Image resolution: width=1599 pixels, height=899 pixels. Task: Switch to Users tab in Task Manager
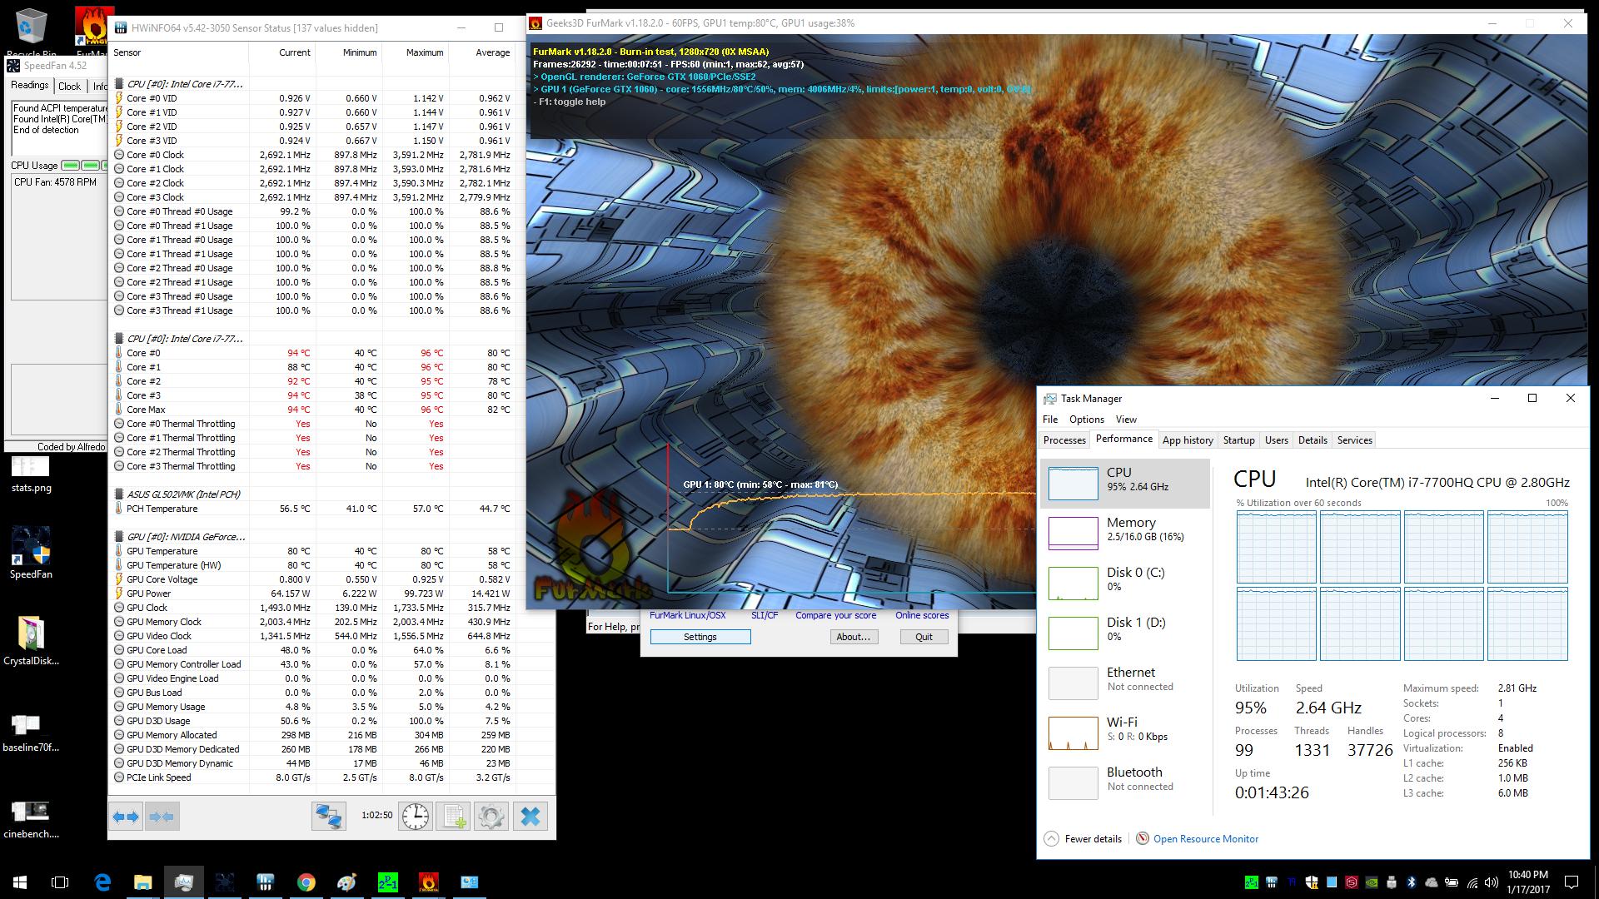[1276, 440]
